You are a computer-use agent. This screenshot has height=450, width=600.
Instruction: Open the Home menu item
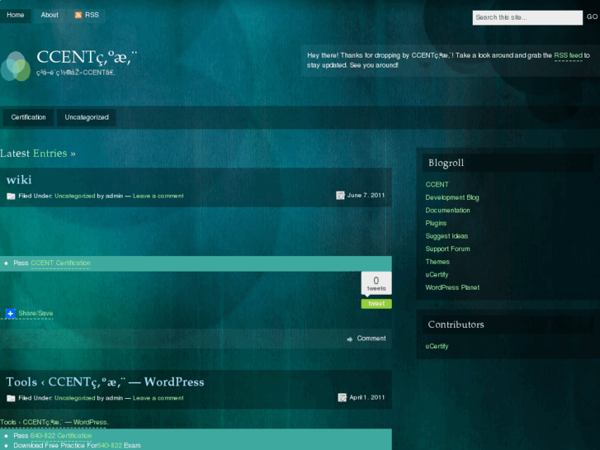click(16, 15)
